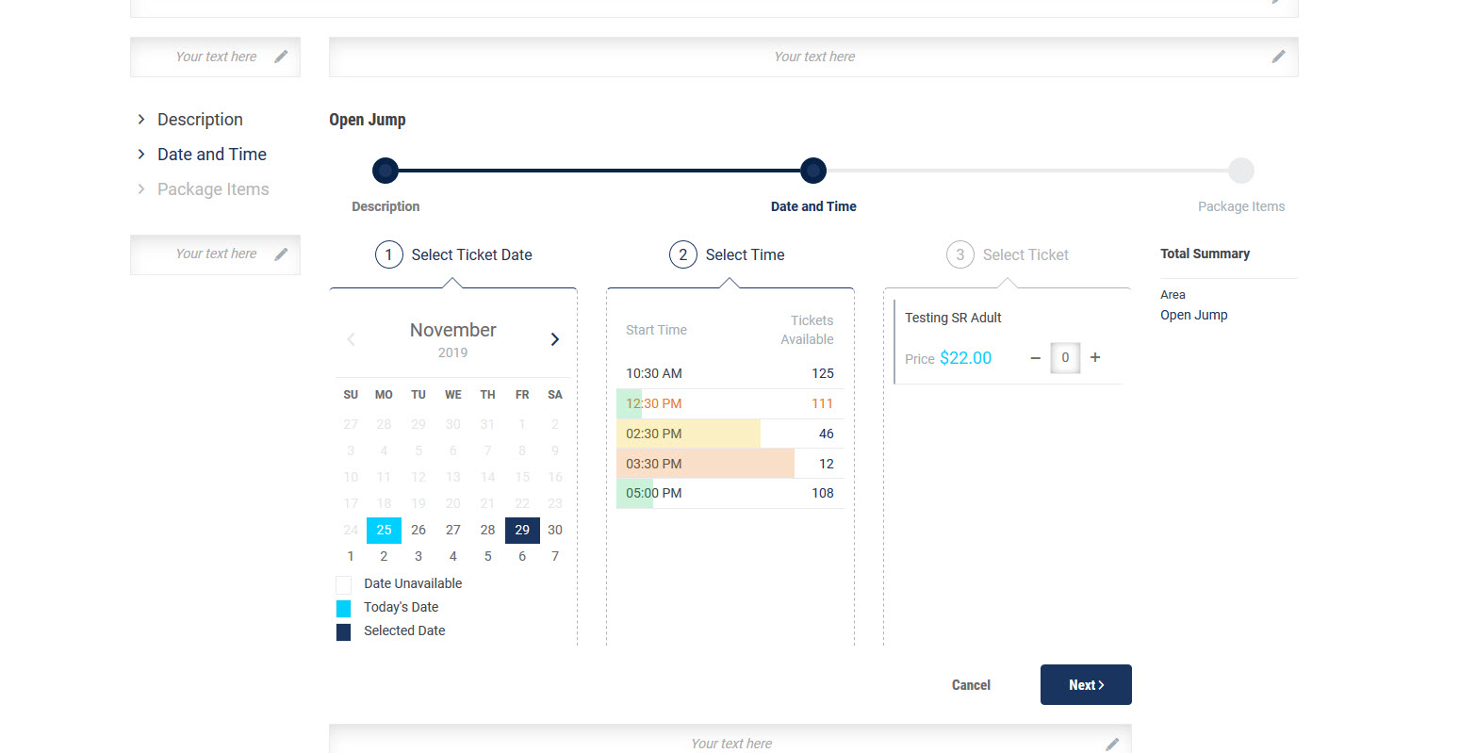Select 02:30 PM start time
The height and width of the screenshot is (753, 1476).
tap(730, 434)
